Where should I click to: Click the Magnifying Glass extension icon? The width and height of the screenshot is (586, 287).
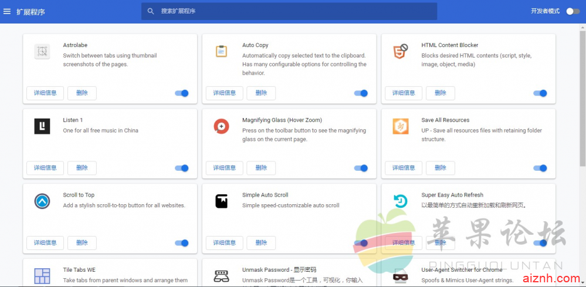221,126
